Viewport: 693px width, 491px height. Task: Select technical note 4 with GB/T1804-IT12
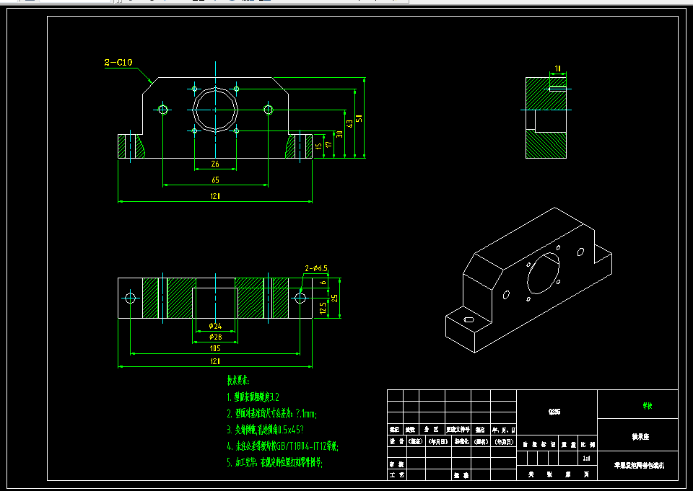click(282, 446)
